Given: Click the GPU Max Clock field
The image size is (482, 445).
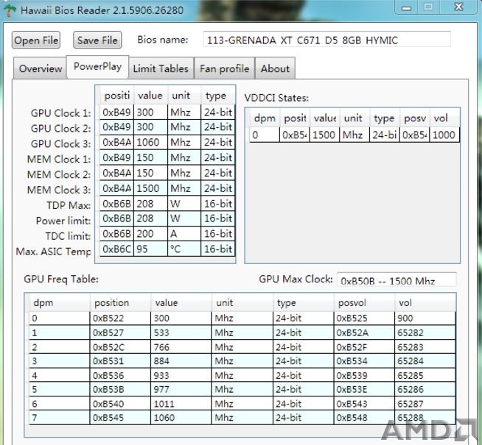Looking at the screenshot, I should pos(397,280).
